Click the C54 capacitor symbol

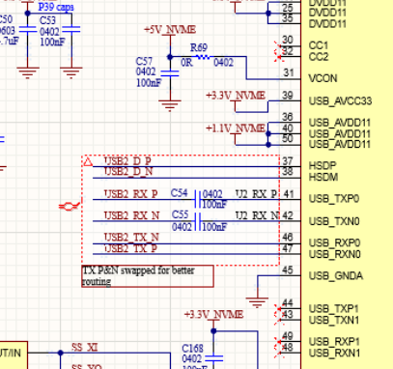click(198, 199)
